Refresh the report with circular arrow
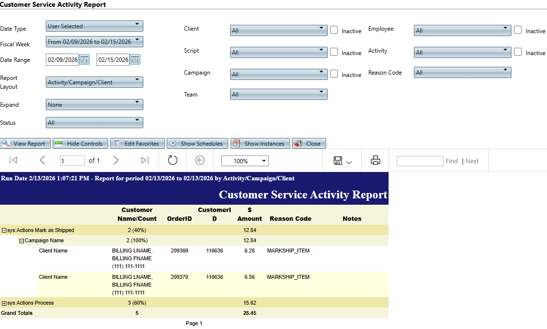 (x=173, y=160)
